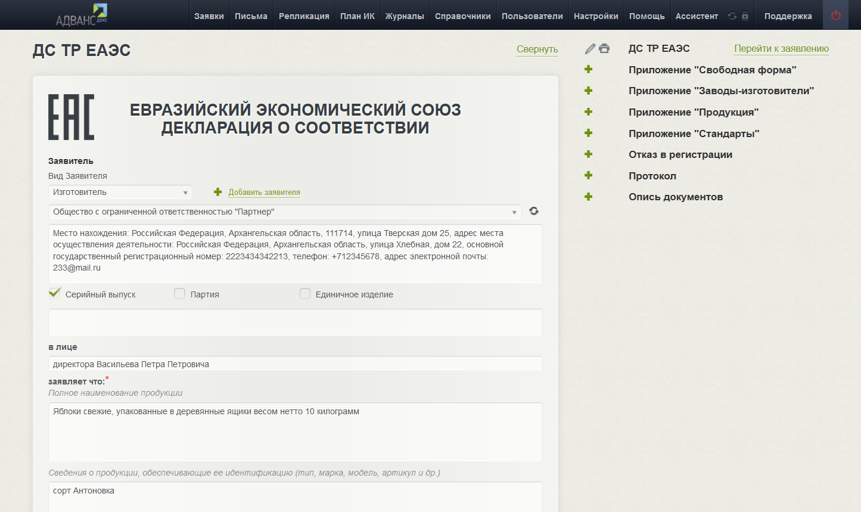Screen dimensions: 861x512
Task: Open the План ИК menu
Action: click(x=358, y=16)
